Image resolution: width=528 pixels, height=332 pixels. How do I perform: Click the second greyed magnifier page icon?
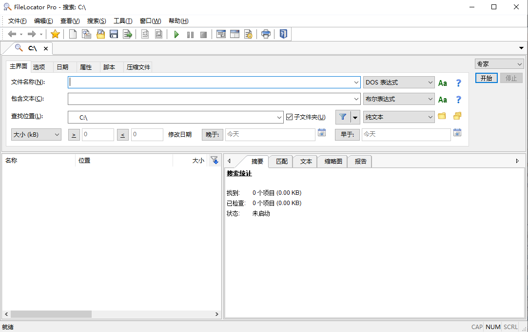pyautogui.click(x=158, y=34)
